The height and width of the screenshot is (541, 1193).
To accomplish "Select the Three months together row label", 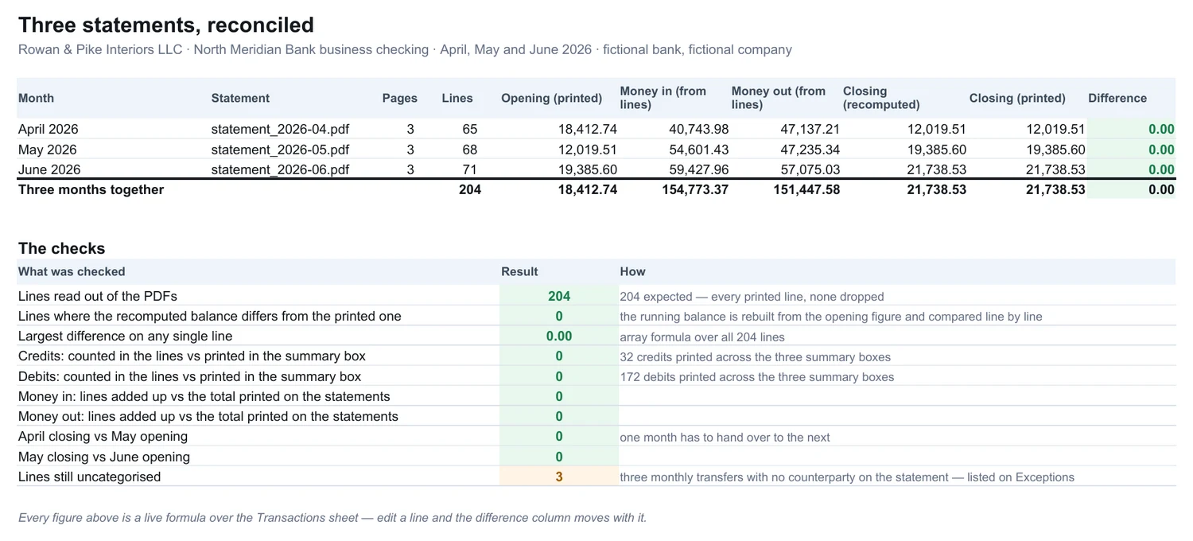I will (91, 189).
